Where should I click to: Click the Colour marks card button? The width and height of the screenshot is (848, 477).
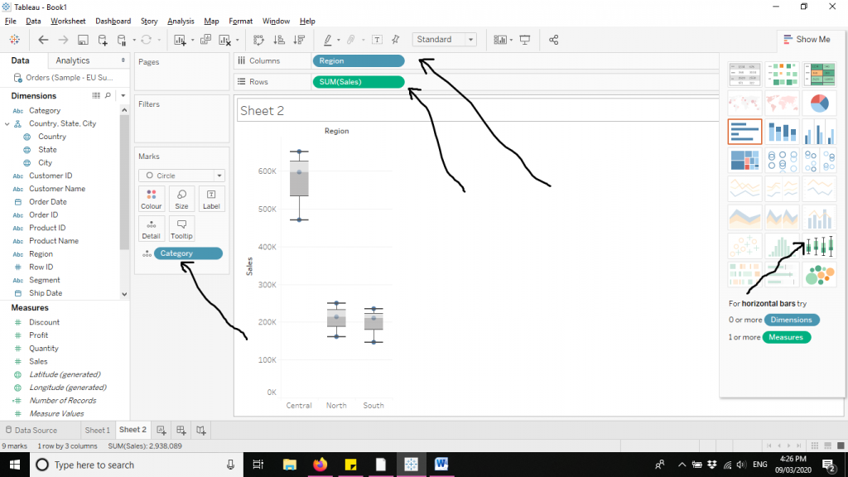(152, 199)
